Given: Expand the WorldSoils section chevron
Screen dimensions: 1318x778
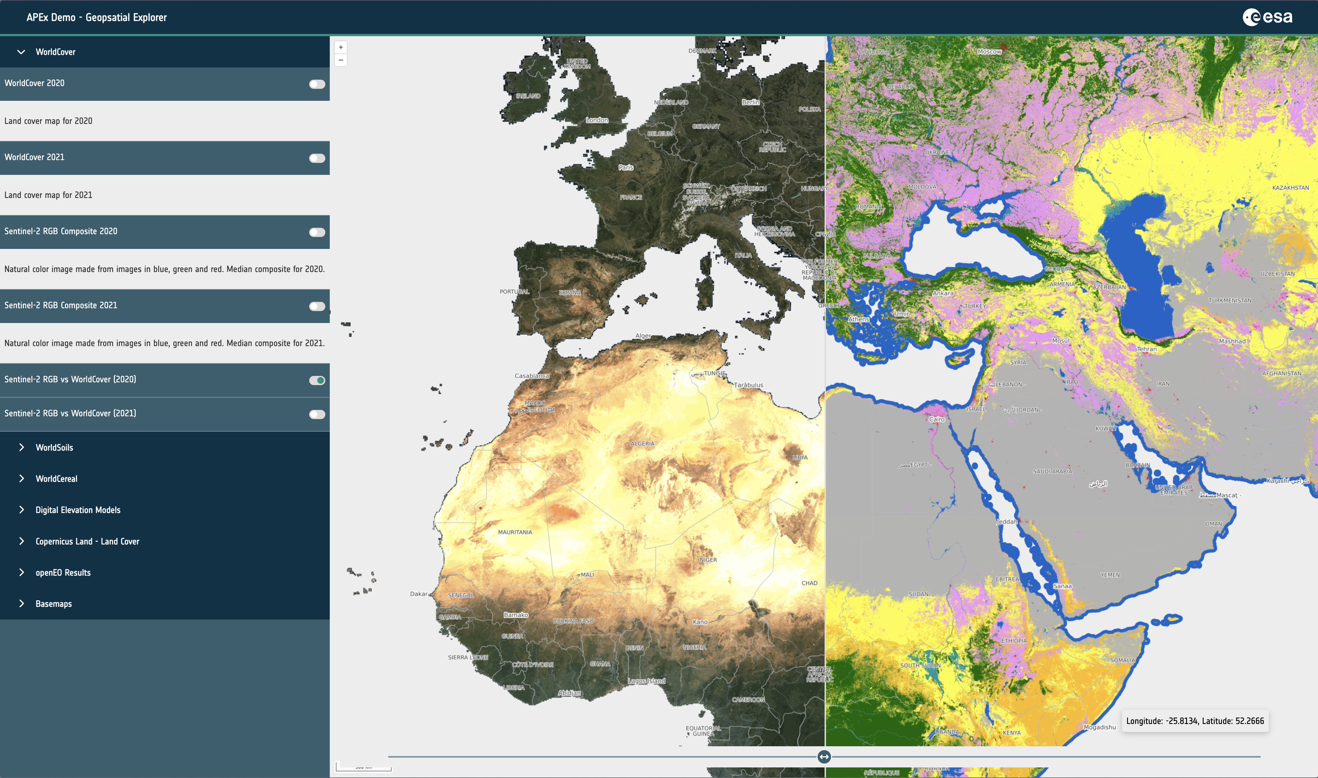Looking at the screenshot, I should 21,447.
